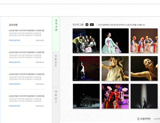Viewport: 160px width, 123px height.
Task: Click 전라남도립국악단 link under last notice
Action: point(14,106)
